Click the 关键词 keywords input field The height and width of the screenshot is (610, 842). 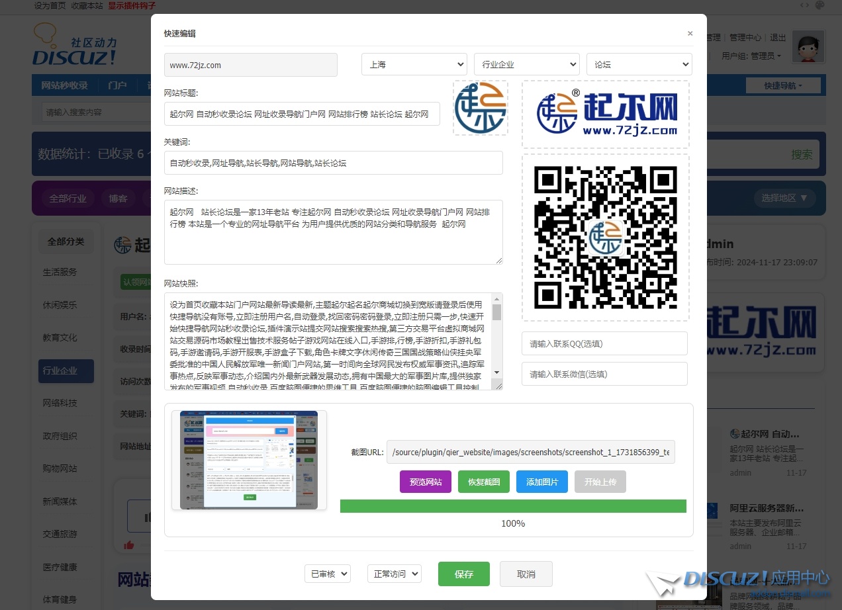click(333, 163)
